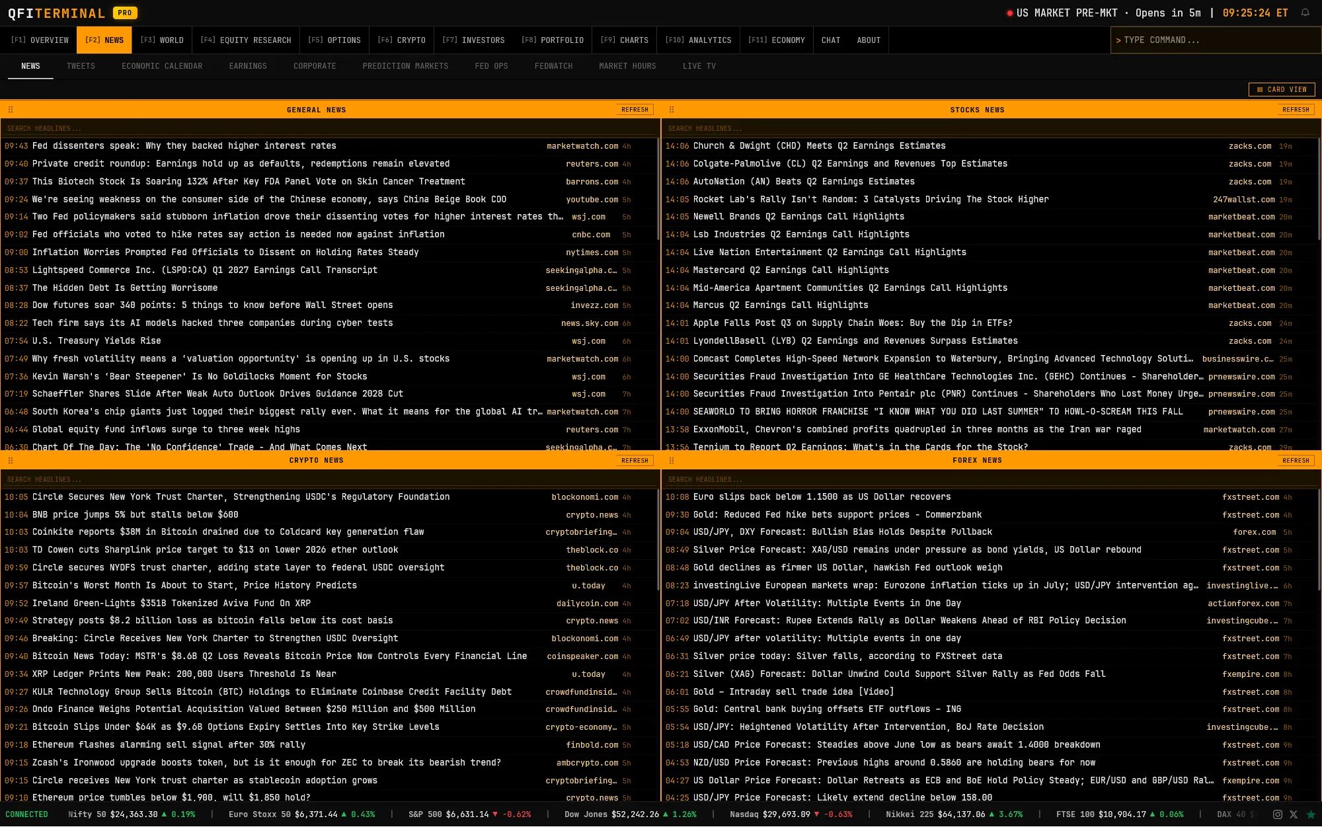Focus the Type Command input
This screenshot has height=827, width=1322.
(1215, 40)
